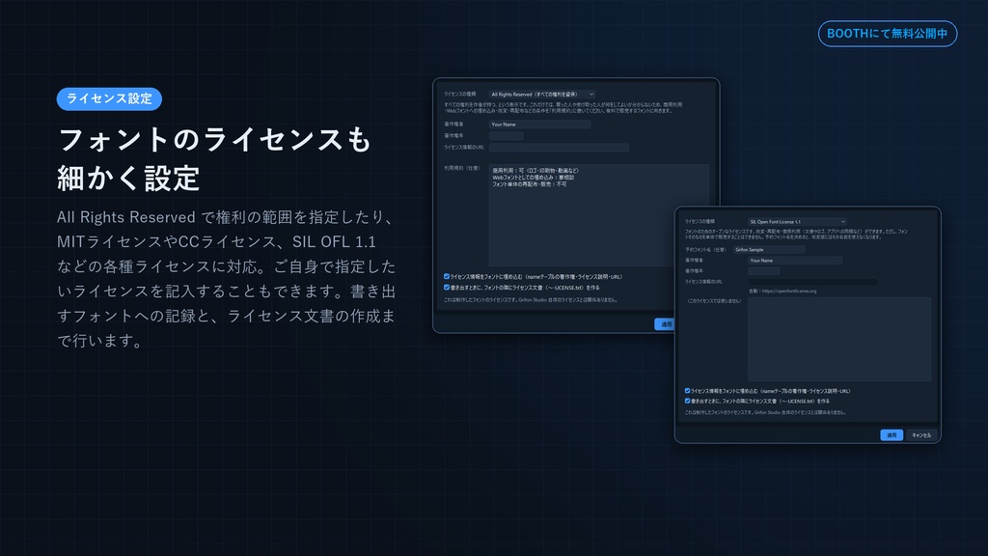988x556 pixels.
Task: Click the license URL field in the SIL OFL dialog
Action: (x=812, y=282)
